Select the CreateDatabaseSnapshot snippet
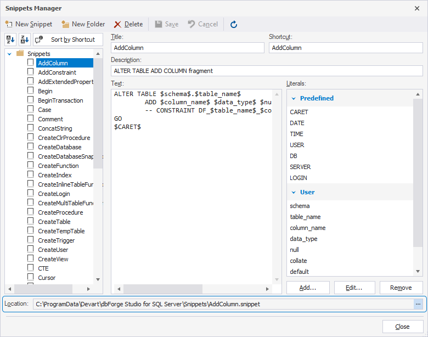The width and height of the screenshot is (428, 337). click(65, 156)
